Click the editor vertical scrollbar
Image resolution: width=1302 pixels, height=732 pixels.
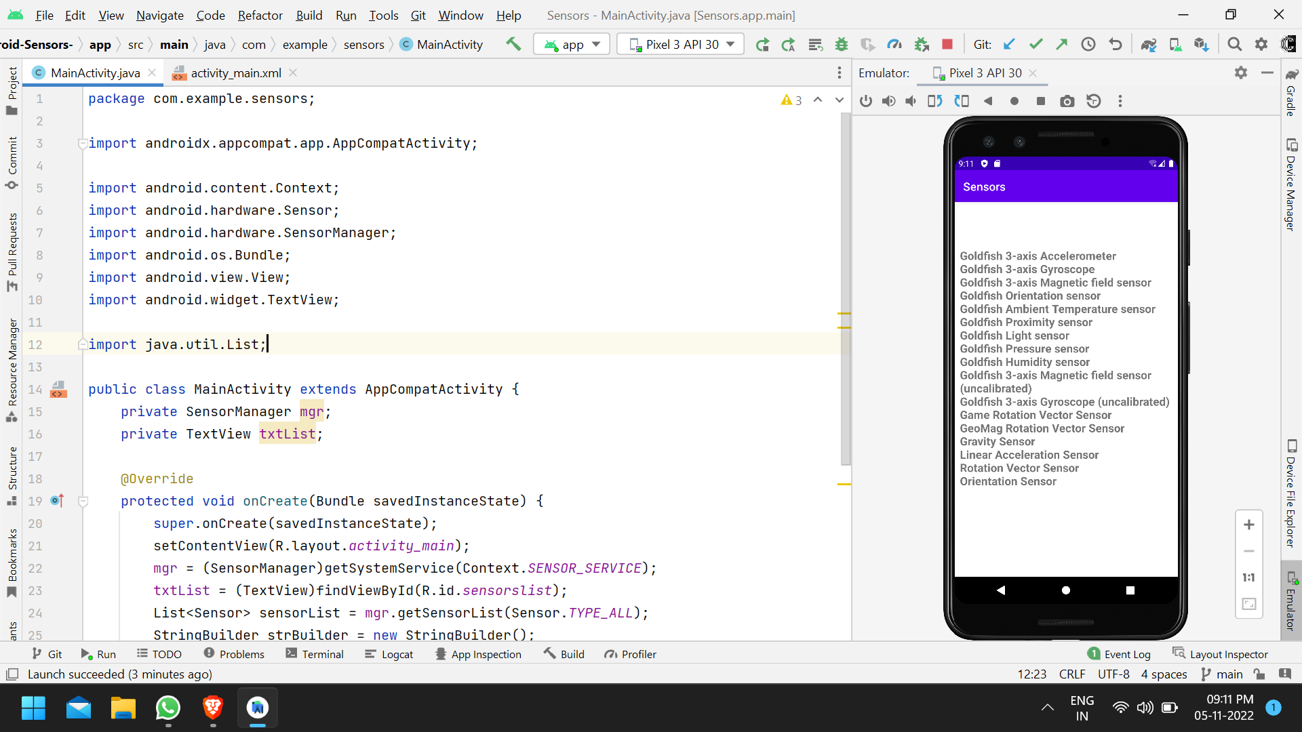pos(845,285)
